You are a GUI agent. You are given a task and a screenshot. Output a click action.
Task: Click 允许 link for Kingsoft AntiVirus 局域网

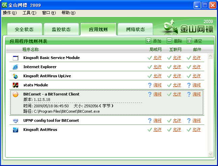coord(158,130)
